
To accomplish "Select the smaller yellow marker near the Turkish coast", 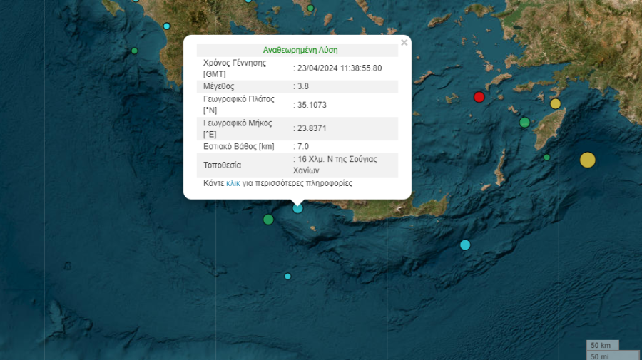I will coord(556,103).
